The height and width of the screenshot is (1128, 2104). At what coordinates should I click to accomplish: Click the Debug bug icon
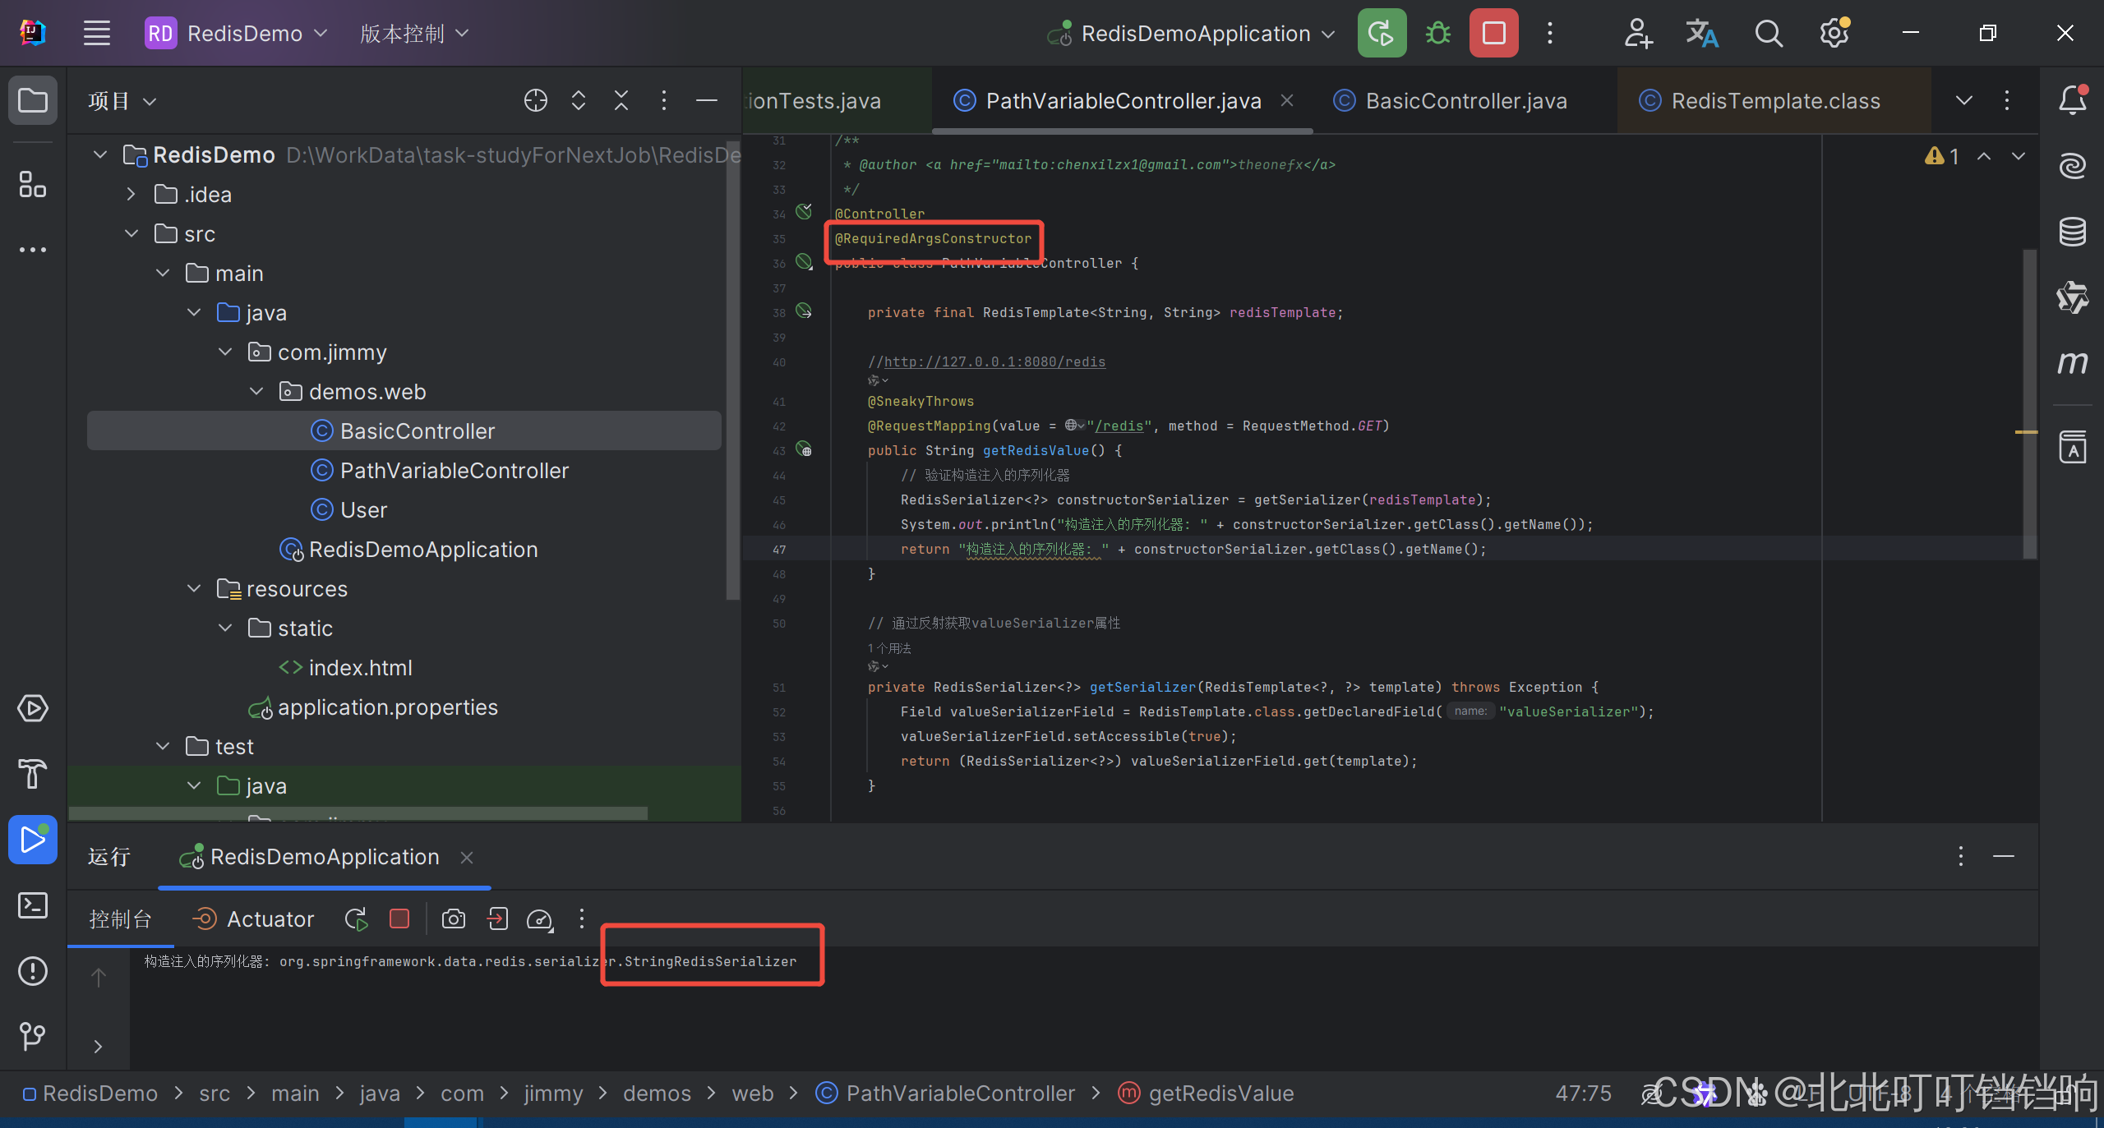[x=1437, y=34]
